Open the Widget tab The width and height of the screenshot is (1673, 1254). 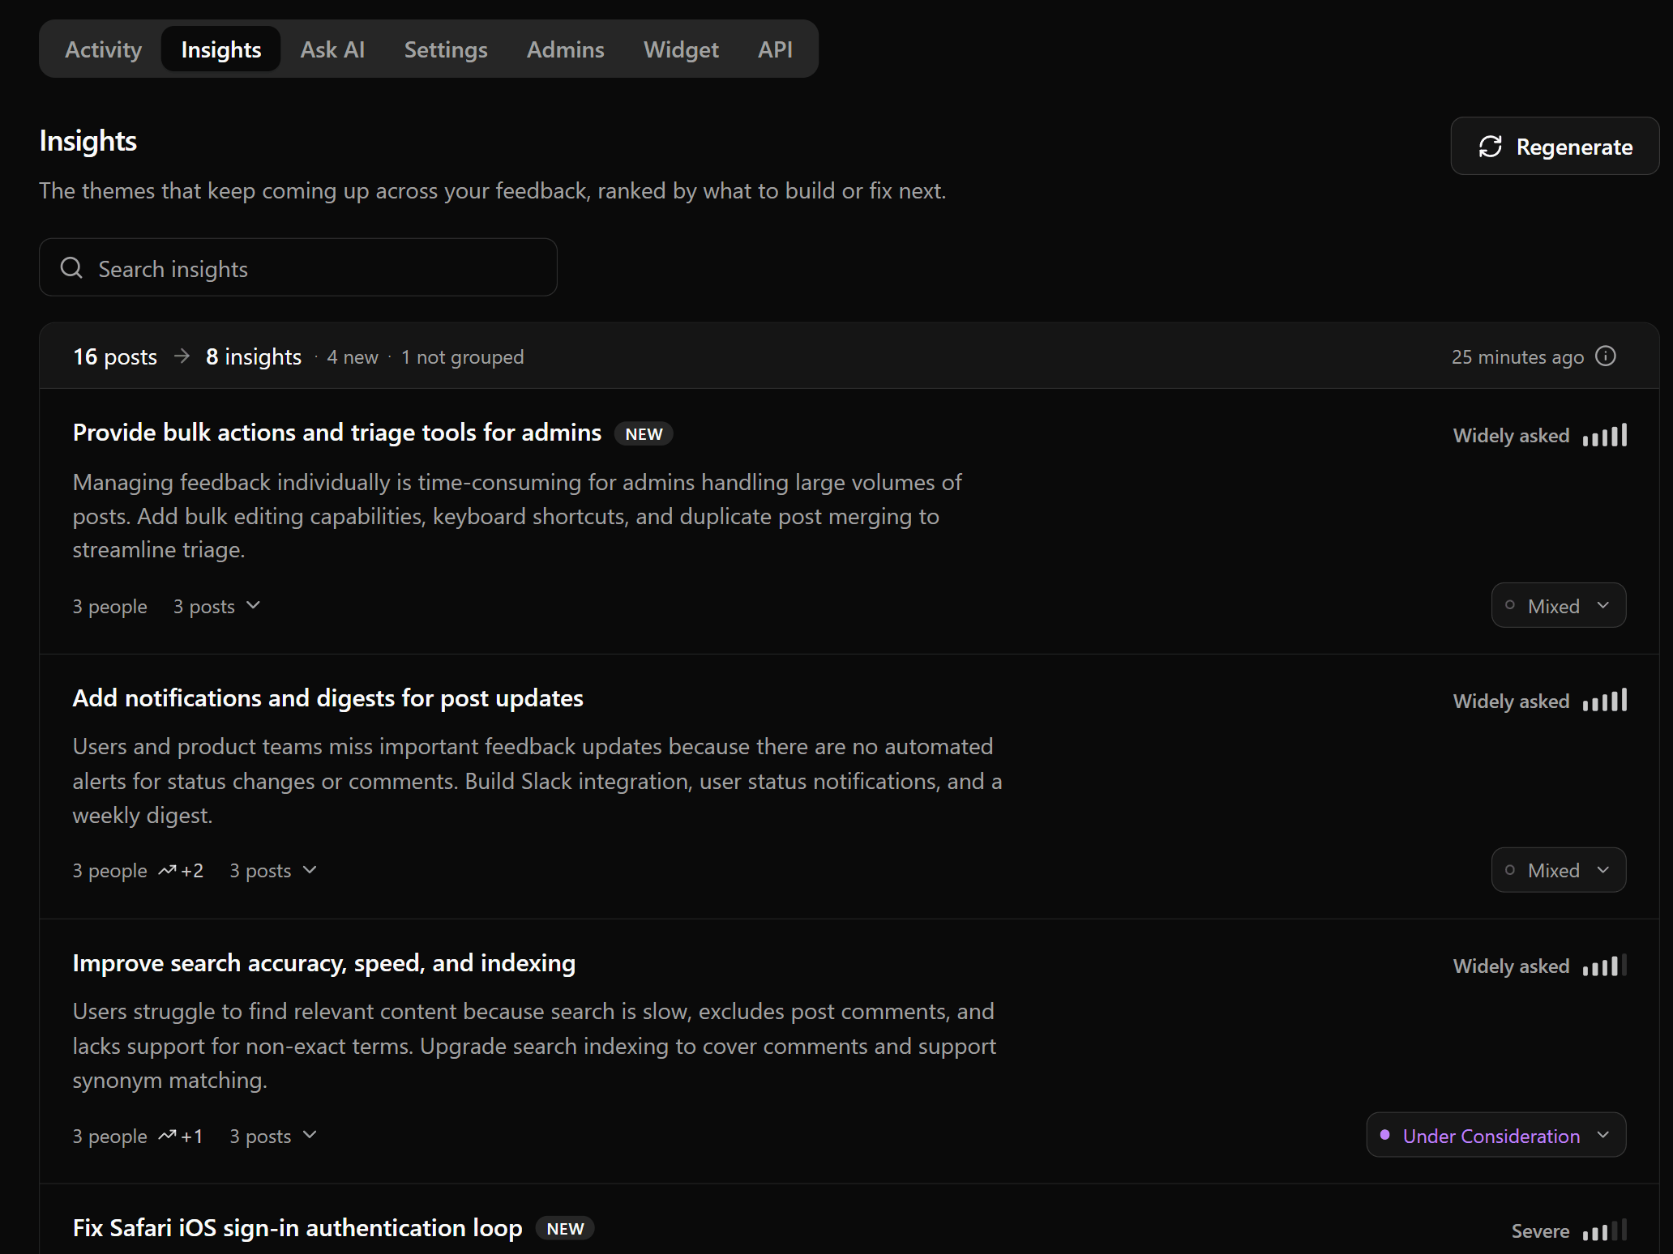tap(681, 49)
